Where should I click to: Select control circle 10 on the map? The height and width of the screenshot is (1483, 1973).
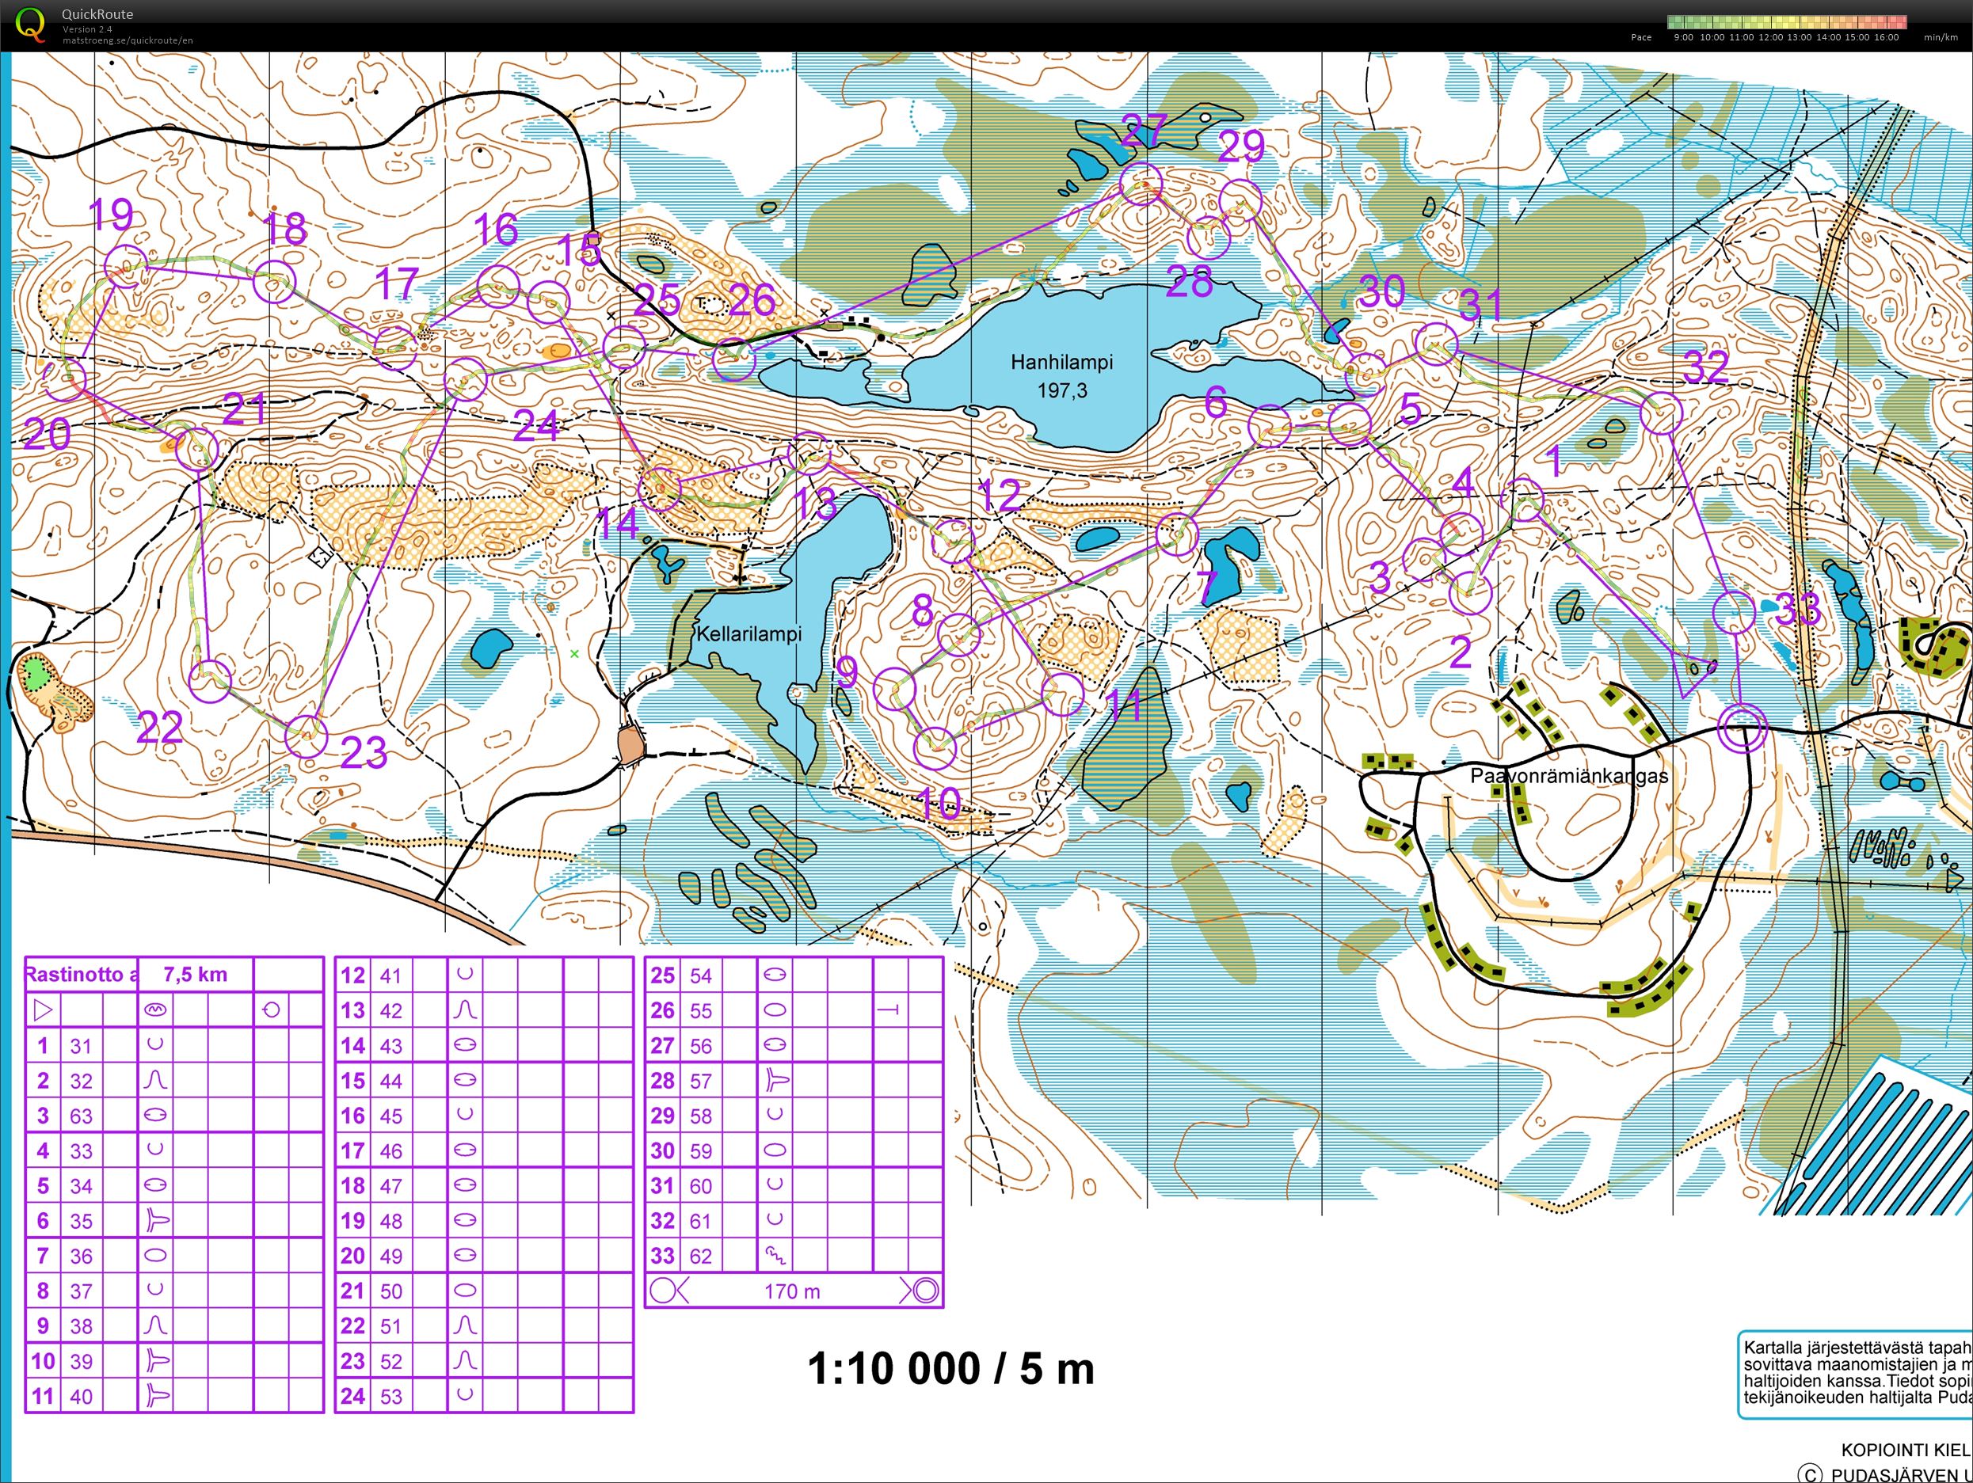tap(935, 748)
